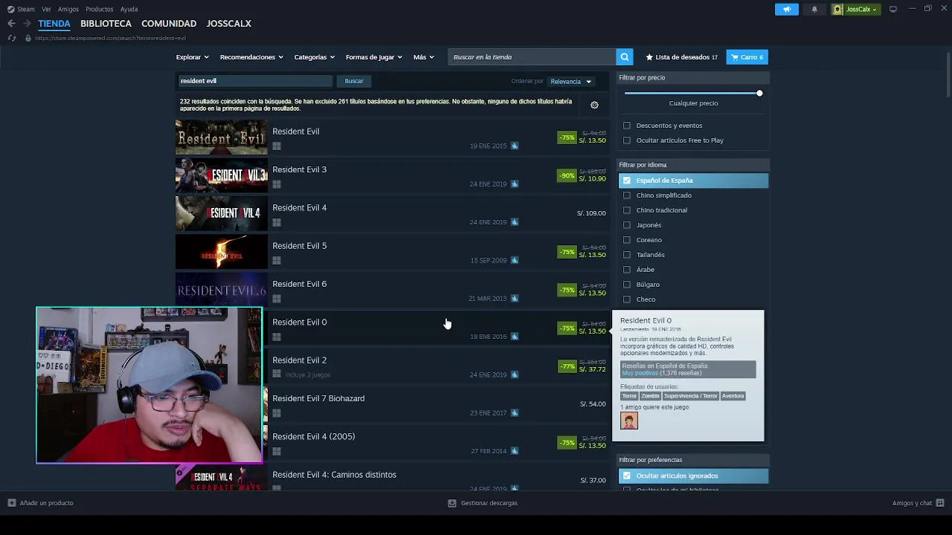Image resolution: width=952 pixels, height=535 pixels.
Task: Uncheck Ocultar artículos ignorados
Action: click(x=627, y=476)
